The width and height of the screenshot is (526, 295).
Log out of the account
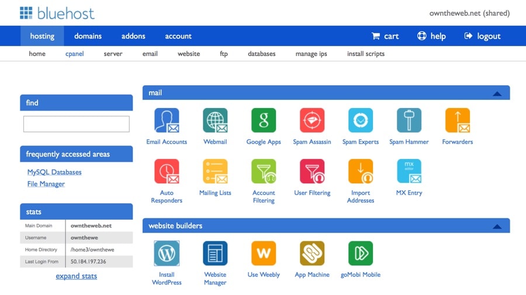pos(482,36)
